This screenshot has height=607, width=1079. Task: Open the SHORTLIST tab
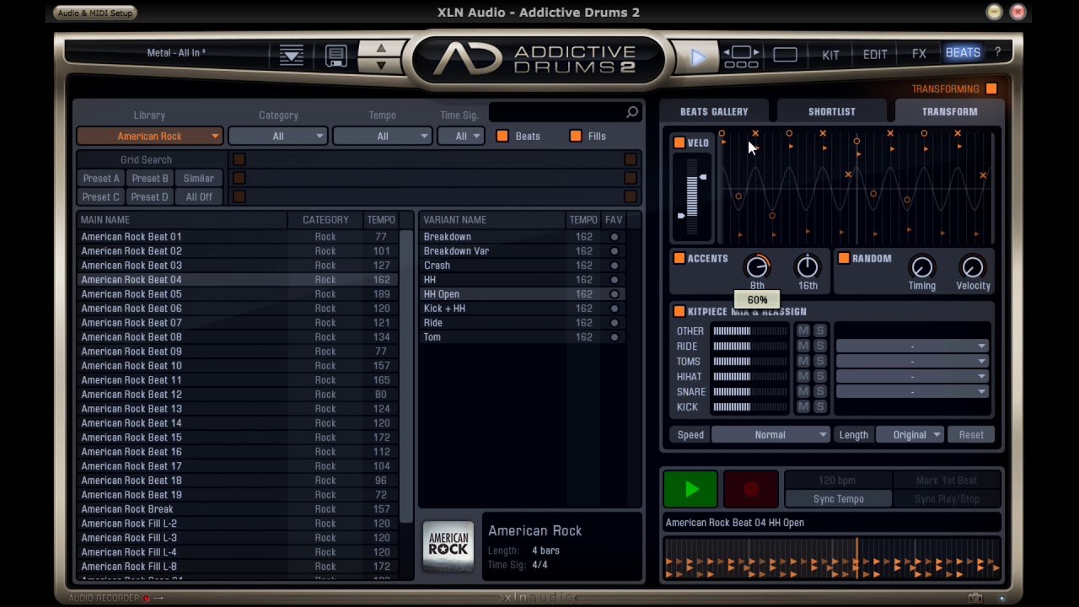832,111
